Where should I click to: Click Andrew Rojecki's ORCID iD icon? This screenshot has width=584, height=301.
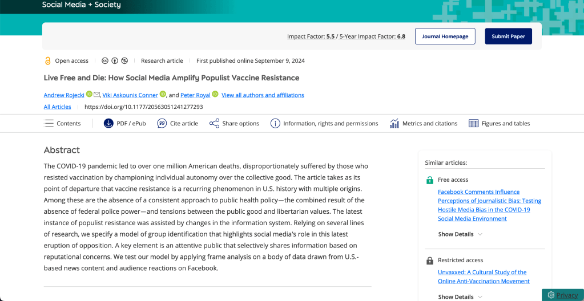tap(89, 94)
